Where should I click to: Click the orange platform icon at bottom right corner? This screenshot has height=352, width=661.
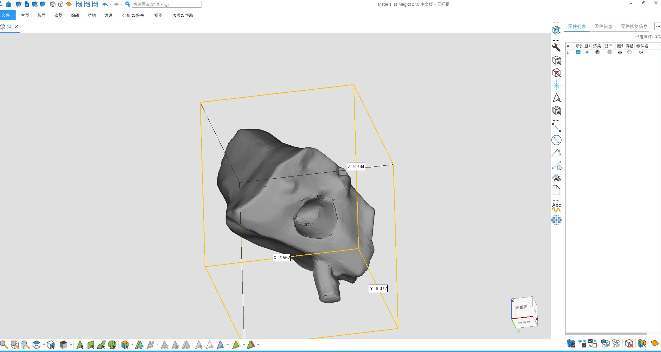[654, 344]
